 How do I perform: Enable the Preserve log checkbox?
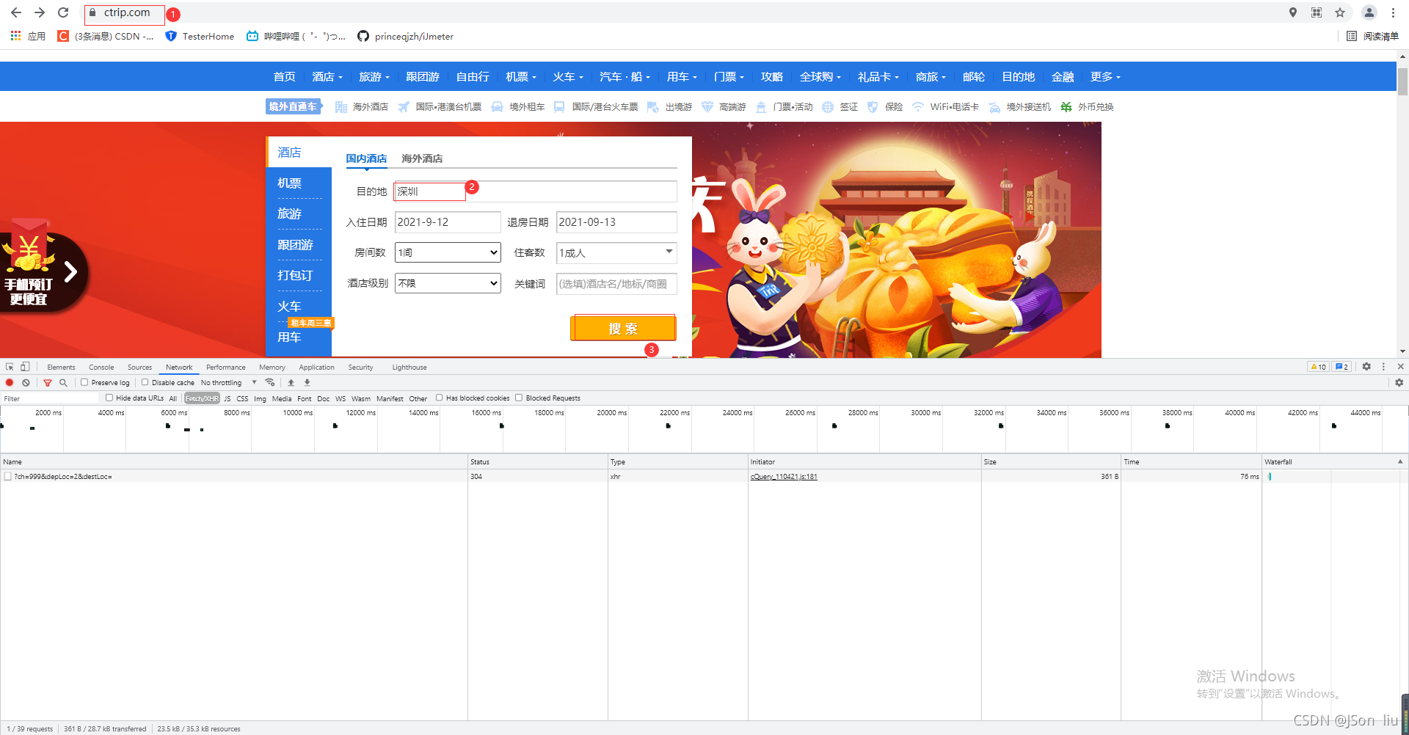coord(84,382)
